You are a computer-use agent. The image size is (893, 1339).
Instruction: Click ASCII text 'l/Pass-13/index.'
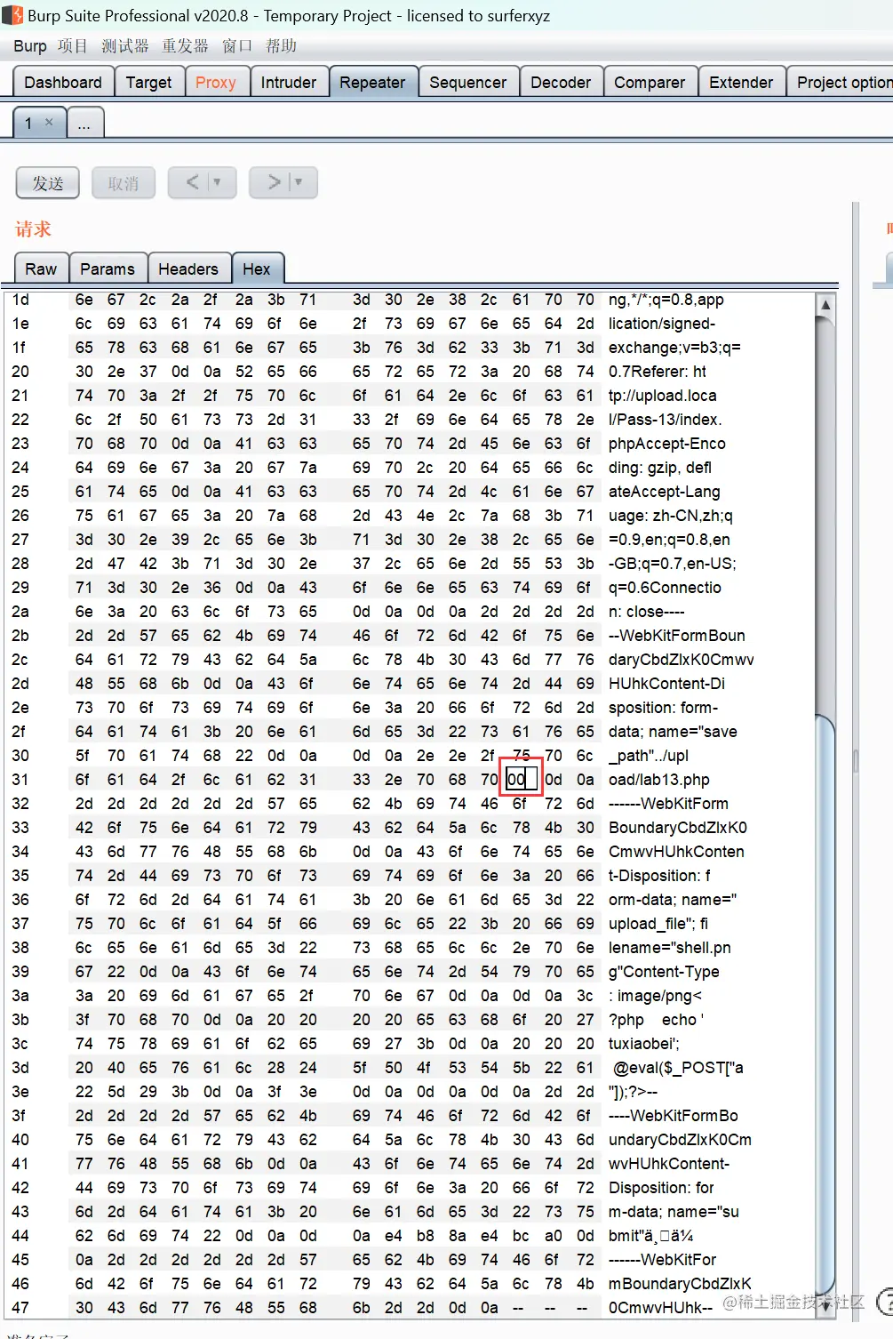pos(665,420)
